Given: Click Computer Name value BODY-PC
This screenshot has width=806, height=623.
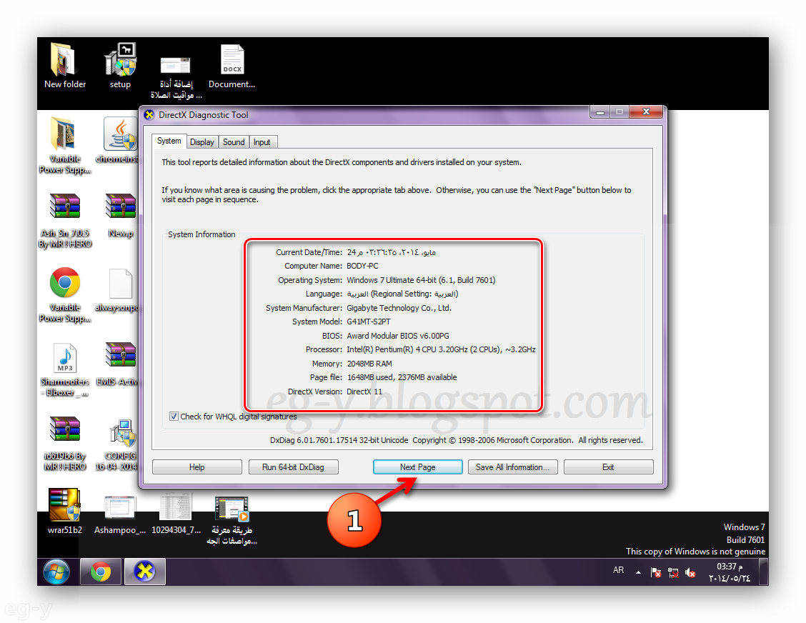Looking at the screenshot, I should (x=362, y=266).
